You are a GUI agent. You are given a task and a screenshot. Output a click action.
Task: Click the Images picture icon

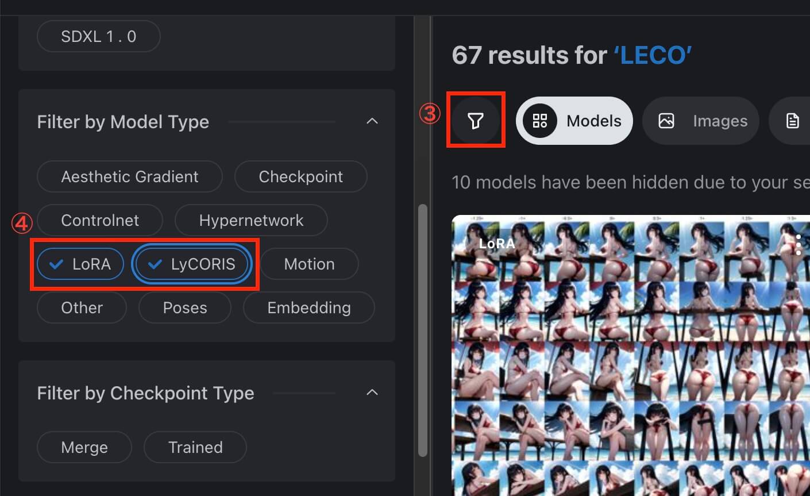(666, 121)
